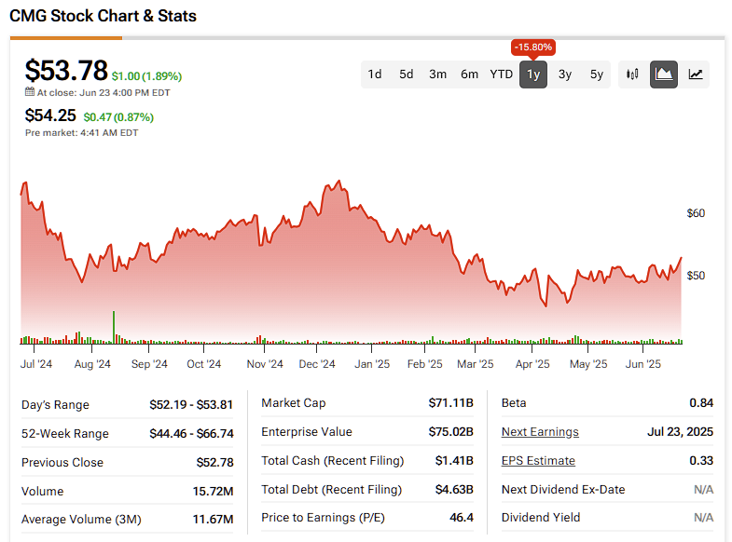Image resolution: width=732 pixels, height=542 pixels.
Task: Select the 6m time range
Action: (470, 75)
